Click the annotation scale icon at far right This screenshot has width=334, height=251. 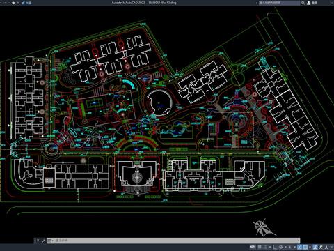click(326, 247)
